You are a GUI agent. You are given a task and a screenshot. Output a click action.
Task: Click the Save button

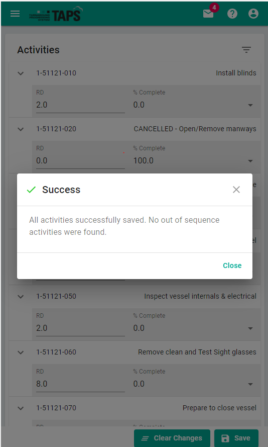tap(236, 438)
